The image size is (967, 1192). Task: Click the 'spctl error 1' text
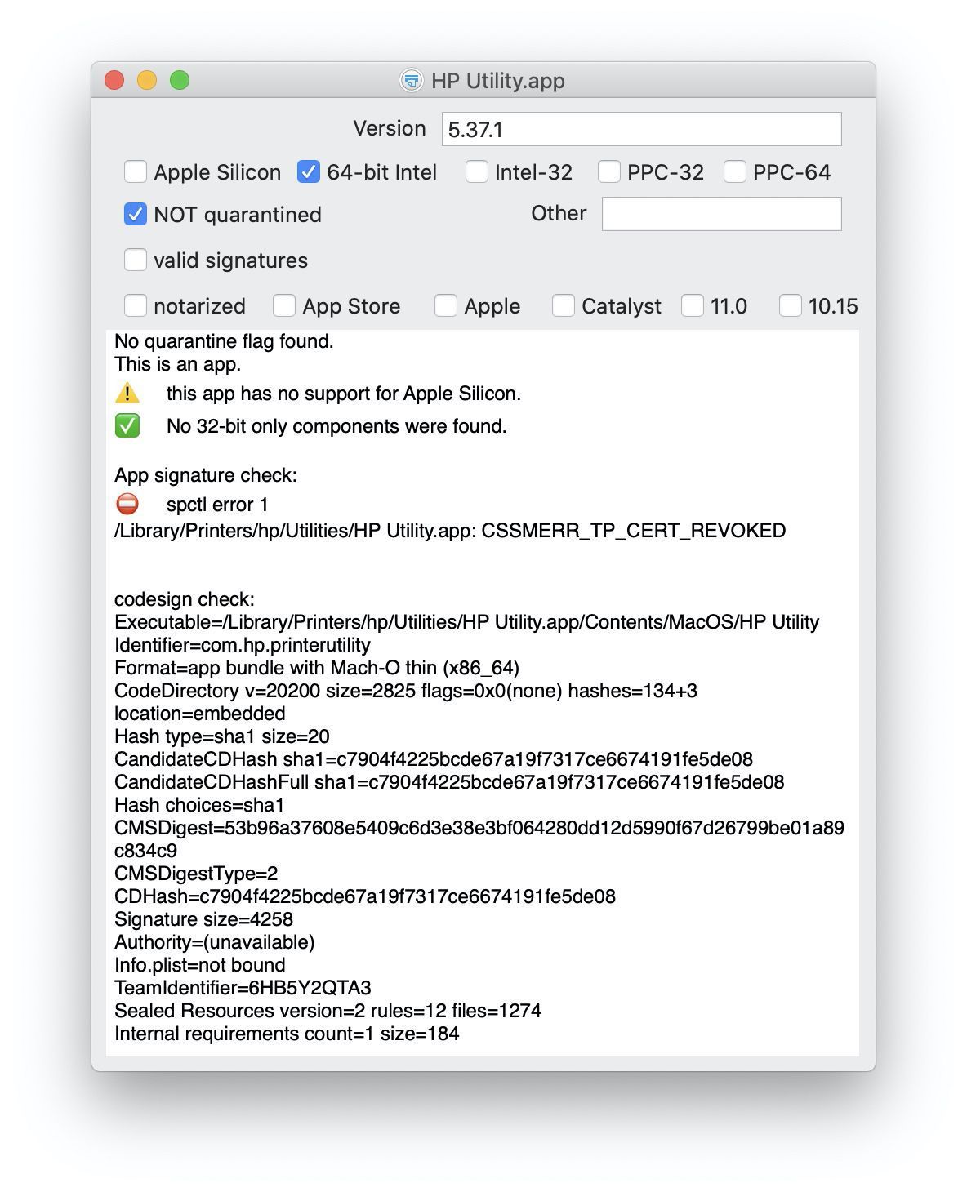click(217, 505)
